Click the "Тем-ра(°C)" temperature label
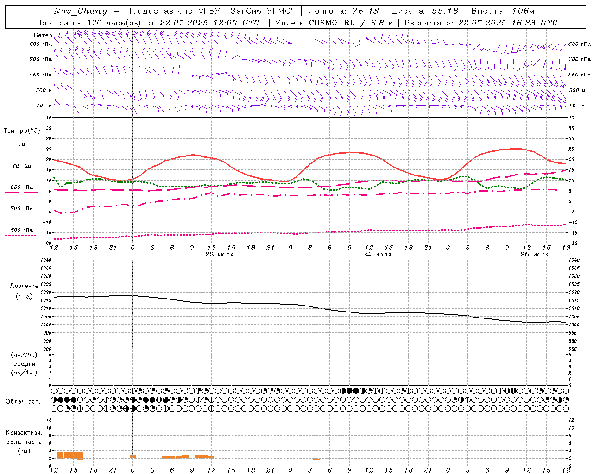The height and width of the screenshot is (474, 593). [x=22, y=131]
